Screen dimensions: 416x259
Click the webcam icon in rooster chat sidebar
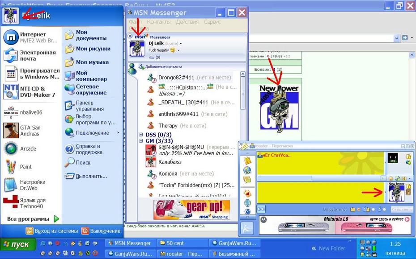[247, 211]
